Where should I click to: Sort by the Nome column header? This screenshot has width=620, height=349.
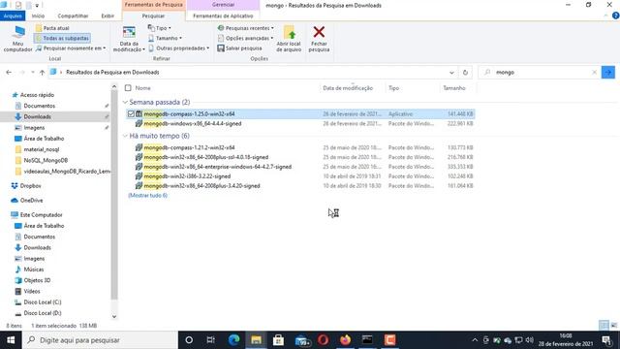[x=142, y=88]
